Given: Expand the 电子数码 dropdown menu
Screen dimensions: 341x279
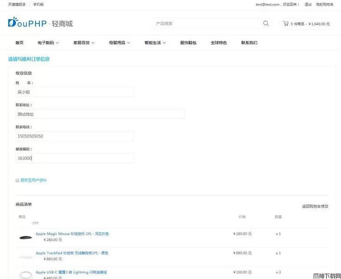Looking at the screenshot, I should pos(48,43).
